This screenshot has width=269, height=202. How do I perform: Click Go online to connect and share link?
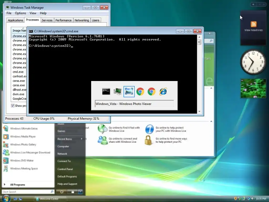(x=123, y=140)
